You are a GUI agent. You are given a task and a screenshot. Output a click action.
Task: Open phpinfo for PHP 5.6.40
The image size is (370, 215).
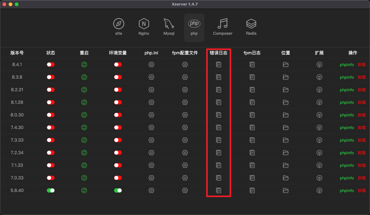pyautogui.click(x=347, y=191)
